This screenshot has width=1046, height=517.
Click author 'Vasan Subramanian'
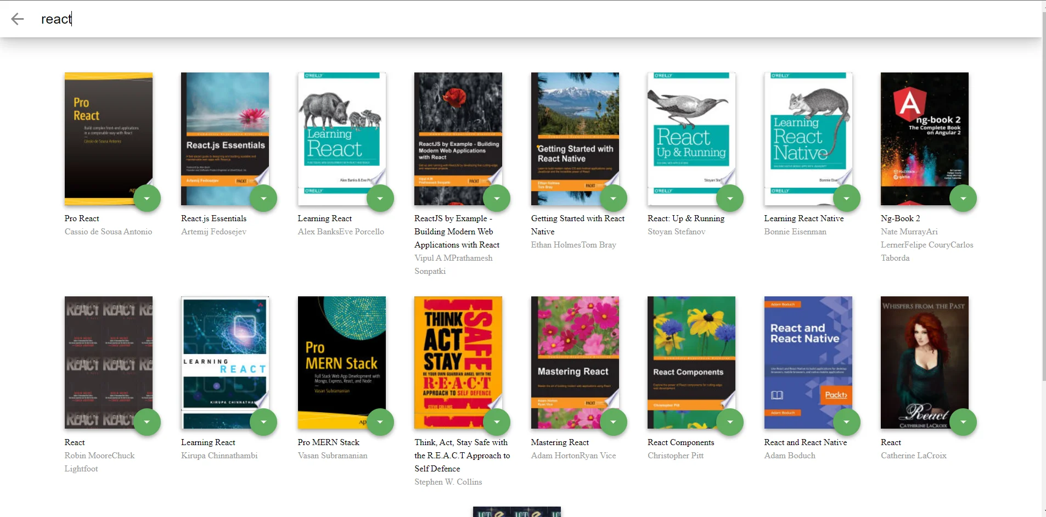pos(333,456)
